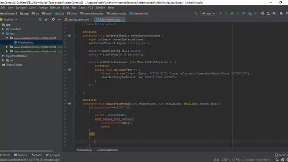Hide the project panel with minus icon
288x162 pixels.
[59, 19]
